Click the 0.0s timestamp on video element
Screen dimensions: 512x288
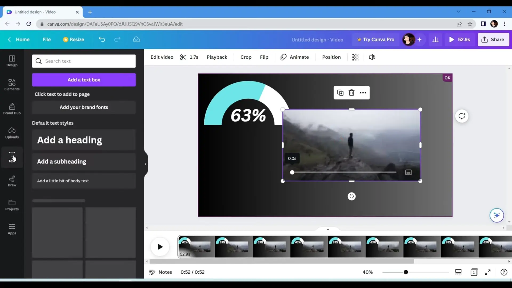(x=292, y=158)
